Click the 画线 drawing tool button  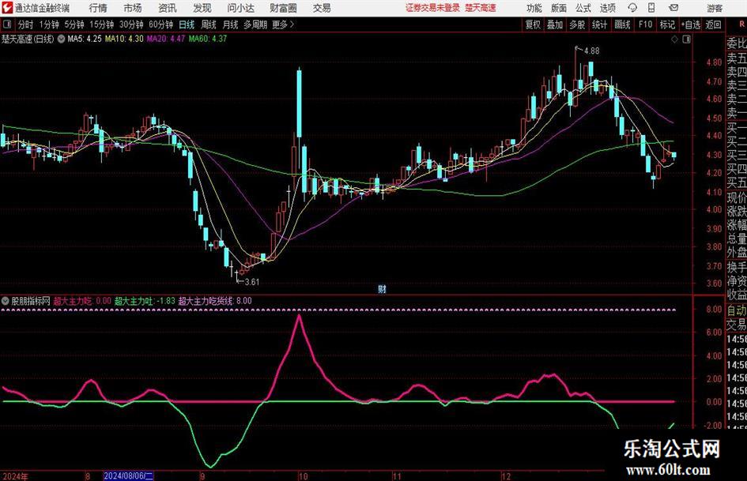622,24
